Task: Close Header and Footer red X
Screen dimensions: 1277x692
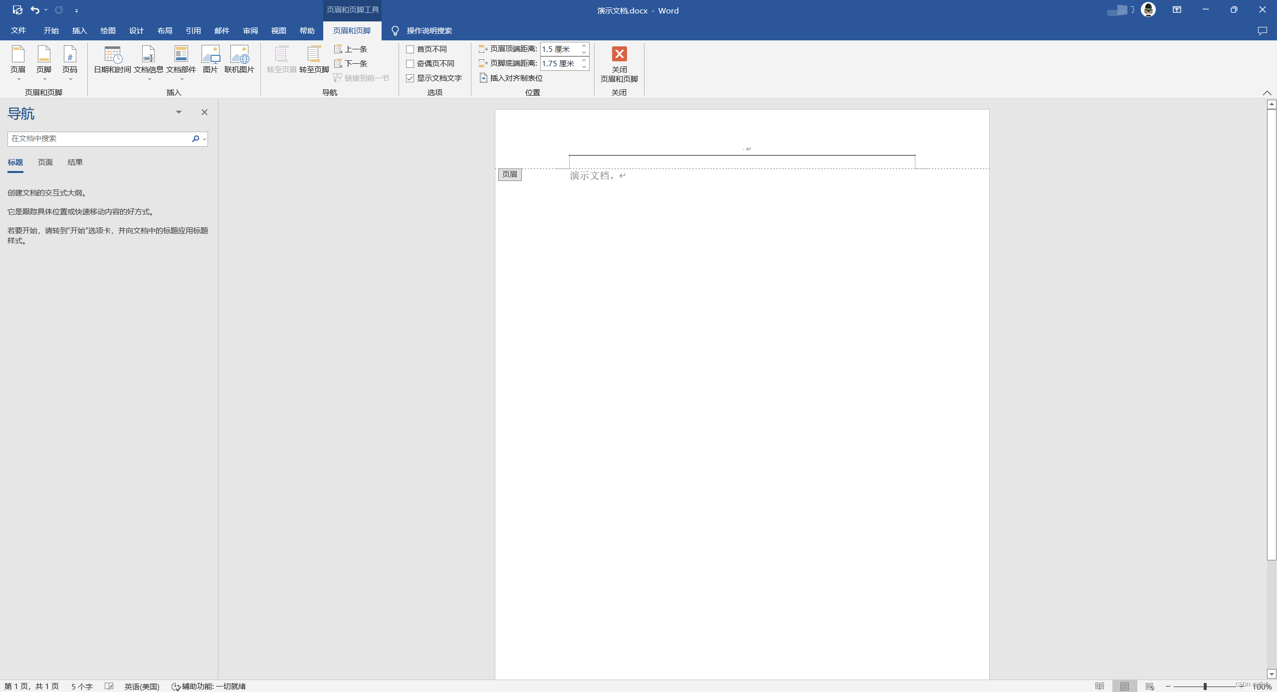Action: pos(619,54)
